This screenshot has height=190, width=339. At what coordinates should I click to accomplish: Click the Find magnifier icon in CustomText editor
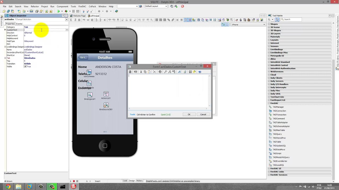coord(166,72)
